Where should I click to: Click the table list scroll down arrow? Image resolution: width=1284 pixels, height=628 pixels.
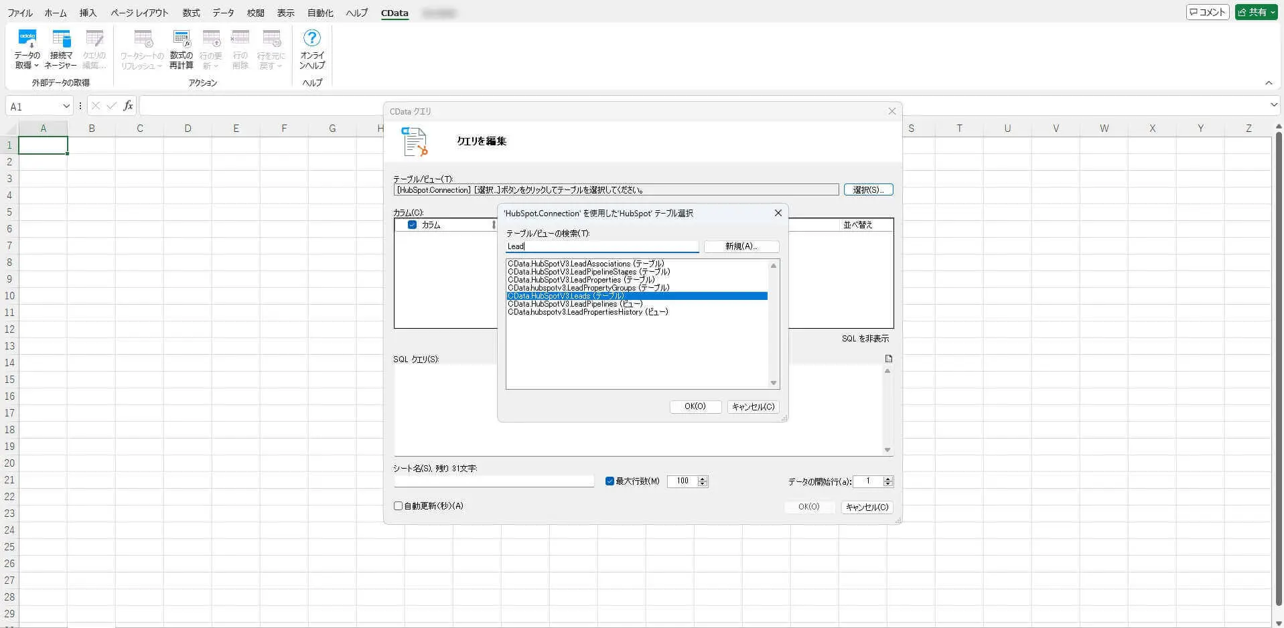774,383
